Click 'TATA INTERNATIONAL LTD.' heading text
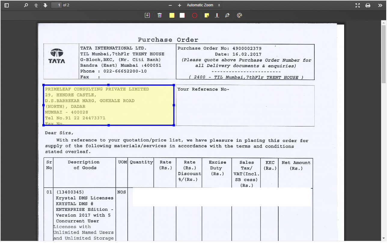Viewport: 388px width, 243px height. [x=113, y=48]
